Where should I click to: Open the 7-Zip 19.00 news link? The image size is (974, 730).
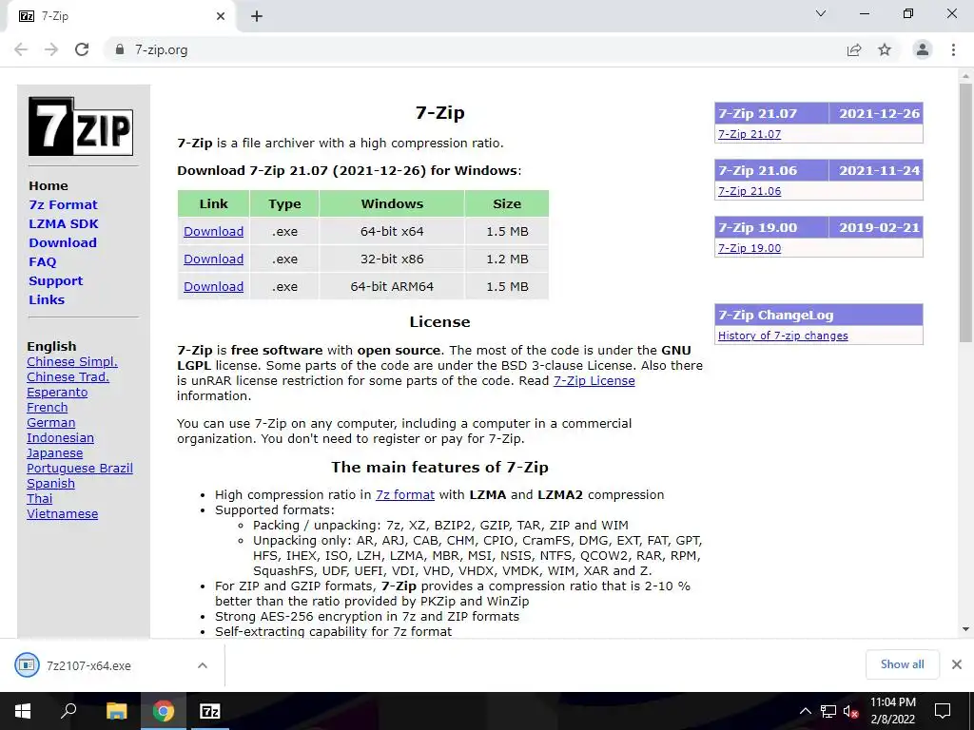pos(750,248)
